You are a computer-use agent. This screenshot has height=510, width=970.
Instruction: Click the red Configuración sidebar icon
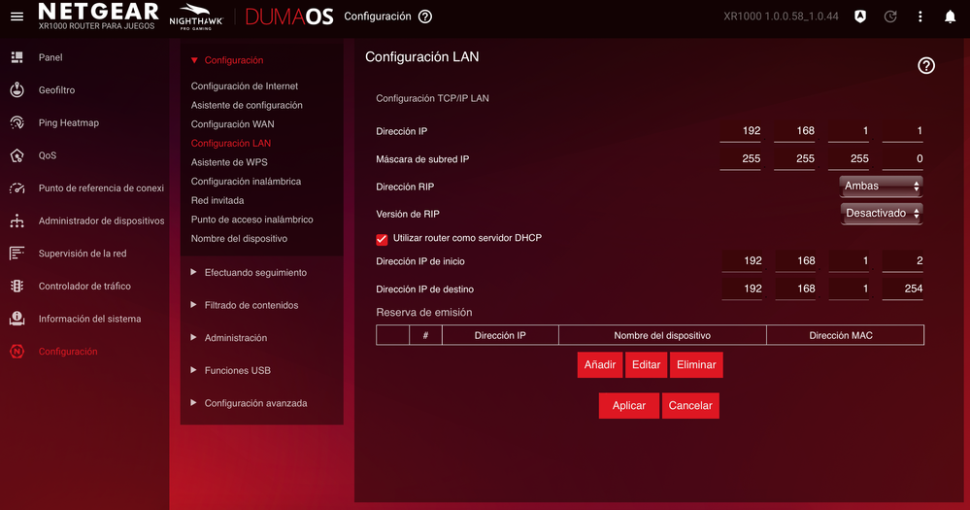tap(17, 352)
